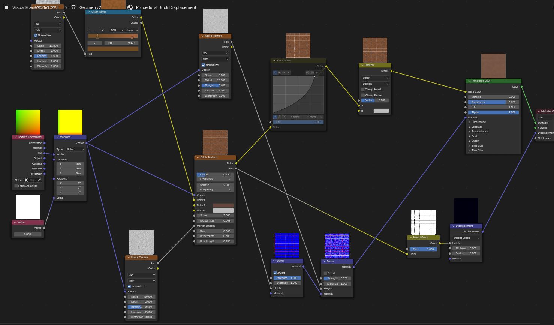Click Displacement Scale 0.008 field
Screen dimensions: 554x325
(466, 253)
